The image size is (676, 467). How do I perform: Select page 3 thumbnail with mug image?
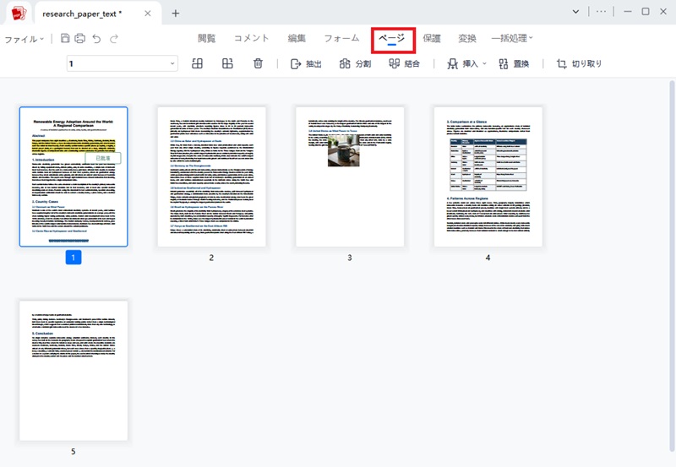click(x=350, y=176)
